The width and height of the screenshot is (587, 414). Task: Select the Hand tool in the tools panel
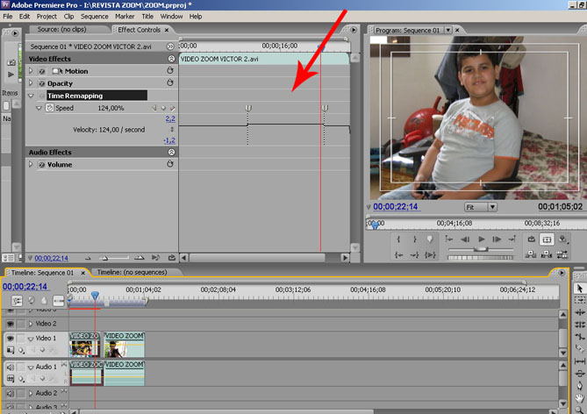tap(579, 396)
